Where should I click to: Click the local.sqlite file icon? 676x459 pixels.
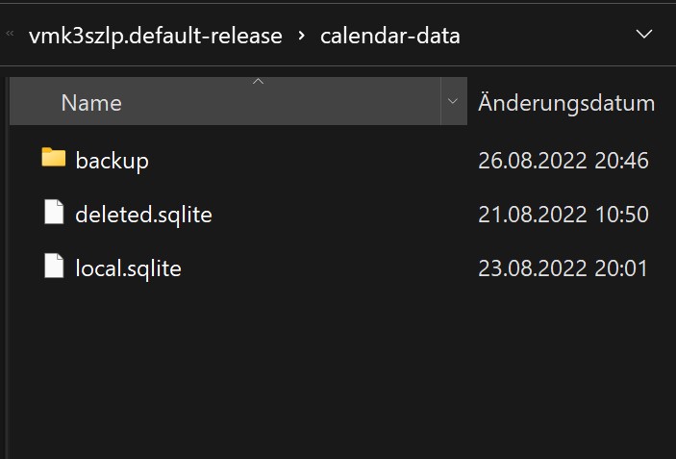pos(54,267)
